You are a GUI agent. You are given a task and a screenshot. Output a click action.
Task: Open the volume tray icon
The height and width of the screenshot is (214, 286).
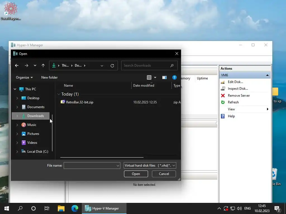tap(239, 208)
